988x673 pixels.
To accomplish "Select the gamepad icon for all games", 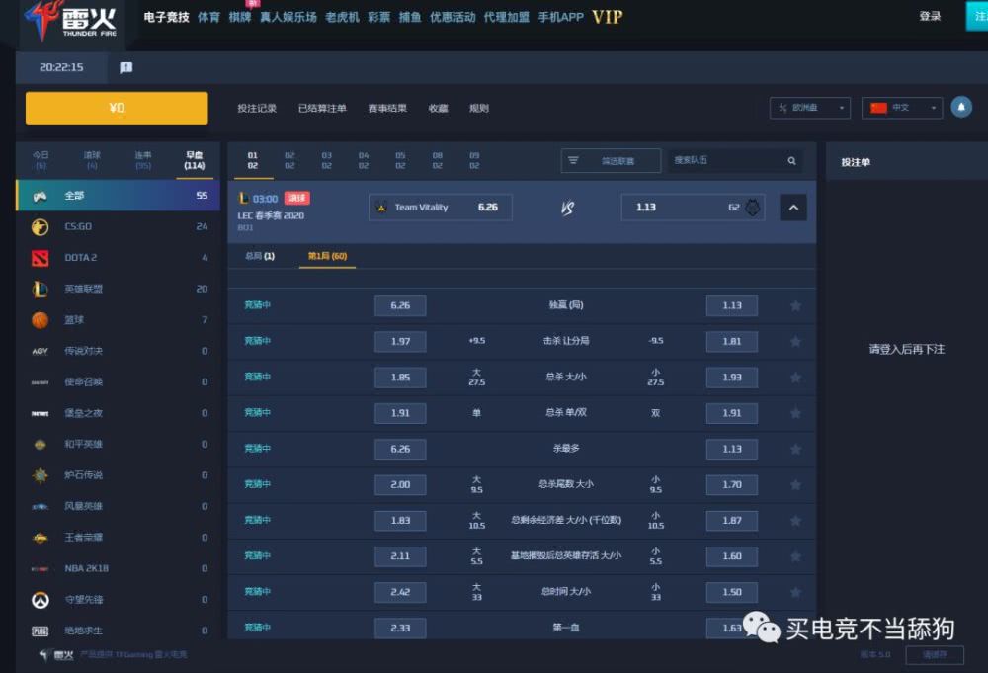I will [x=41, y=196].
